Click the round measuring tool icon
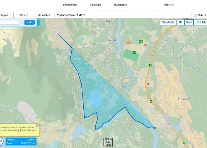The height and width of the screenshot is (148, 207). click(x=1, y=141)
